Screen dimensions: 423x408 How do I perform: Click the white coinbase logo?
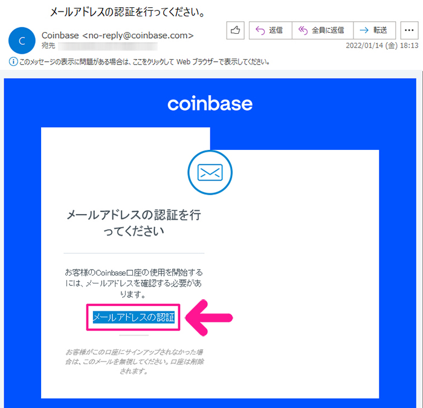[210, 103]
